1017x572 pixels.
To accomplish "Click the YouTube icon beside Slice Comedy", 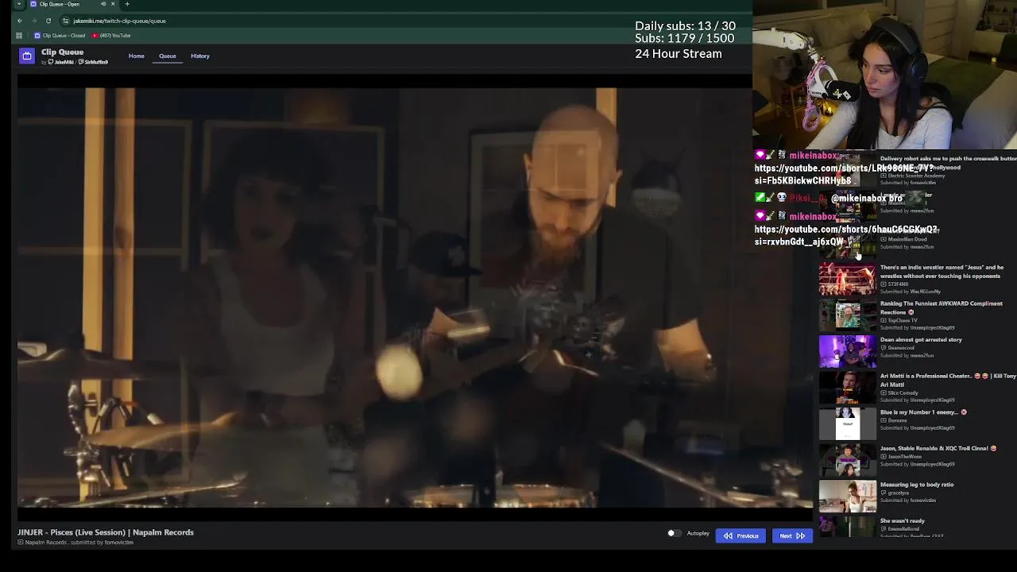I will click(884, 393).
